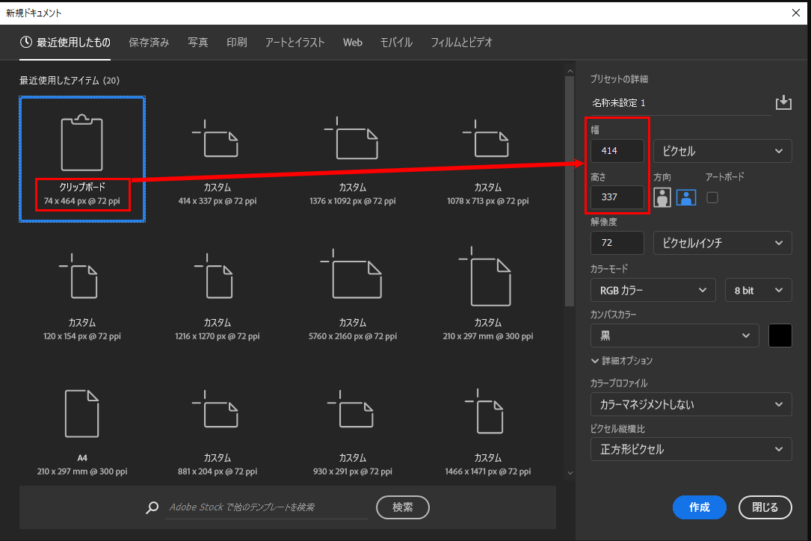Image resolution: width=811 pixels, height=541 pixels.
Task: Open the 最近使用したもの tab
Action: coord(65,43)
